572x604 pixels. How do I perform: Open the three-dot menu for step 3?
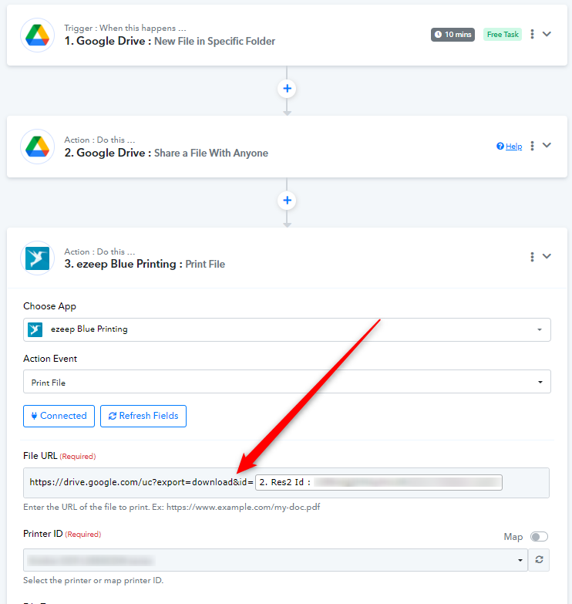tap(532, 257)
